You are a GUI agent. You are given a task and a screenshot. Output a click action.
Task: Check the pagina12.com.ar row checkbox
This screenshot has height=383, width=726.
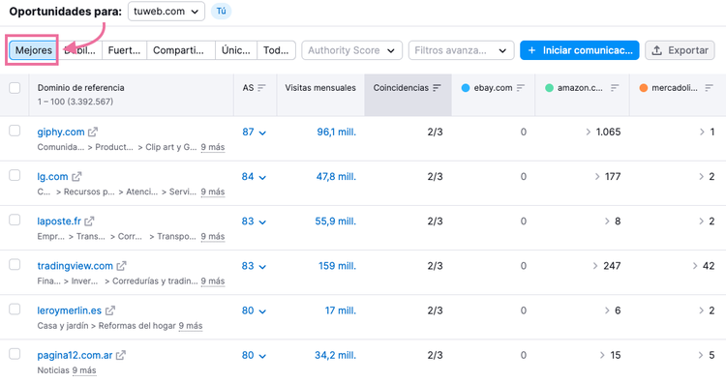[x=15, y=354]
